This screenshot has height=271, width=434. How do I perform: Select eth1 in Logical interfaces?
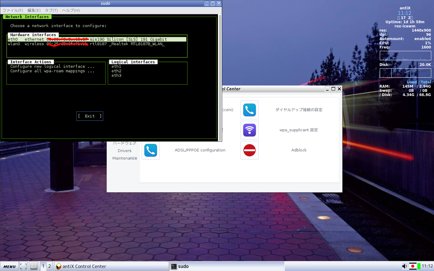[116, 66]
